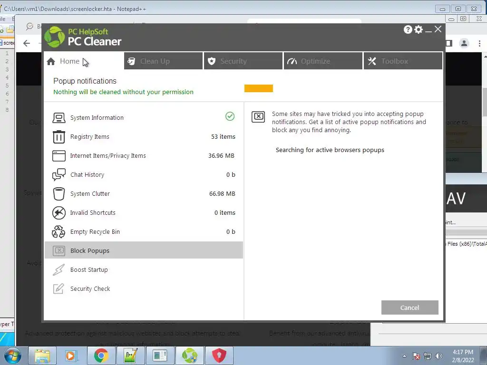The width and height of the screenshot is (487, 365).
Task: Switch to the Toolbox tab
Action: [x=403, y=61]
